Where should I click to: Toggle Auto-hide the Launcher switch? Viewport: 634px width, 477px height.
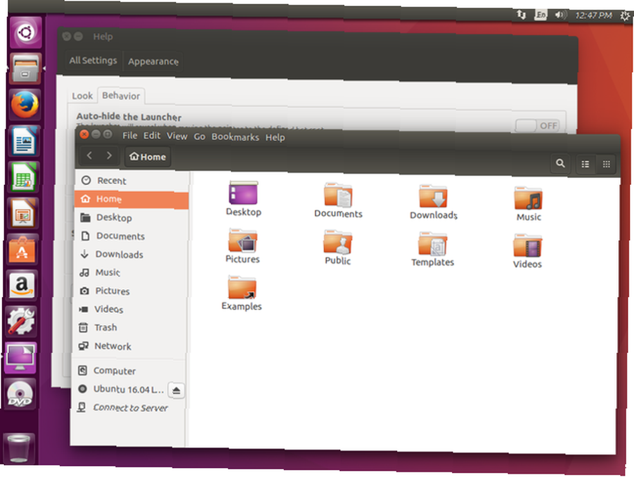coord(537,125)
